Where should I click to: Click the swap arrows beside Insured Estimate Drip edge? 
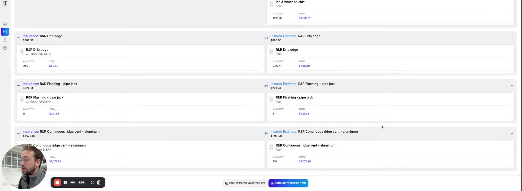(266, 38)
